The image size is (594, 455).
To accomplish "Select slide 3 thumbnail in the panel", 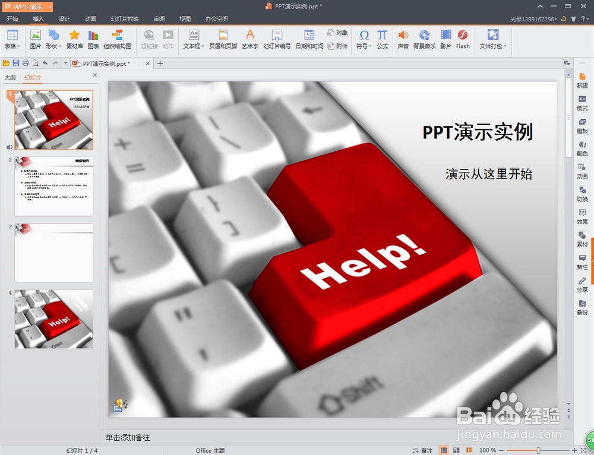I will 53,253.
